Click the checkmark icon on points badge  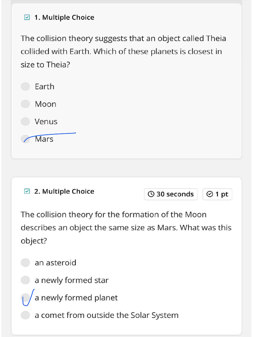click(210, 194)
